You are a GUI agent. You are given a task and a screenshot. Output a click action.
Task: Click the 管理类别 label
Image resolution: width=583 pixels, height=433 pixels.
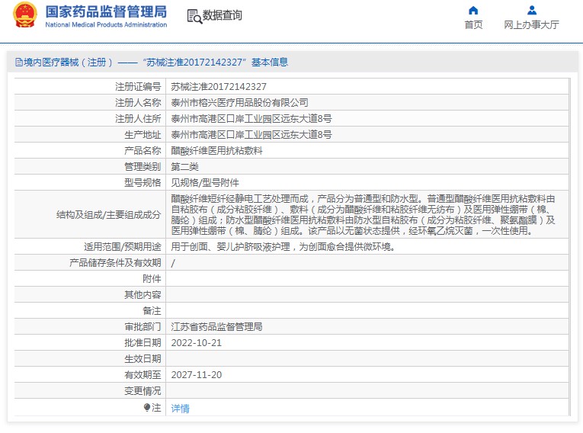tap(143, 167)
